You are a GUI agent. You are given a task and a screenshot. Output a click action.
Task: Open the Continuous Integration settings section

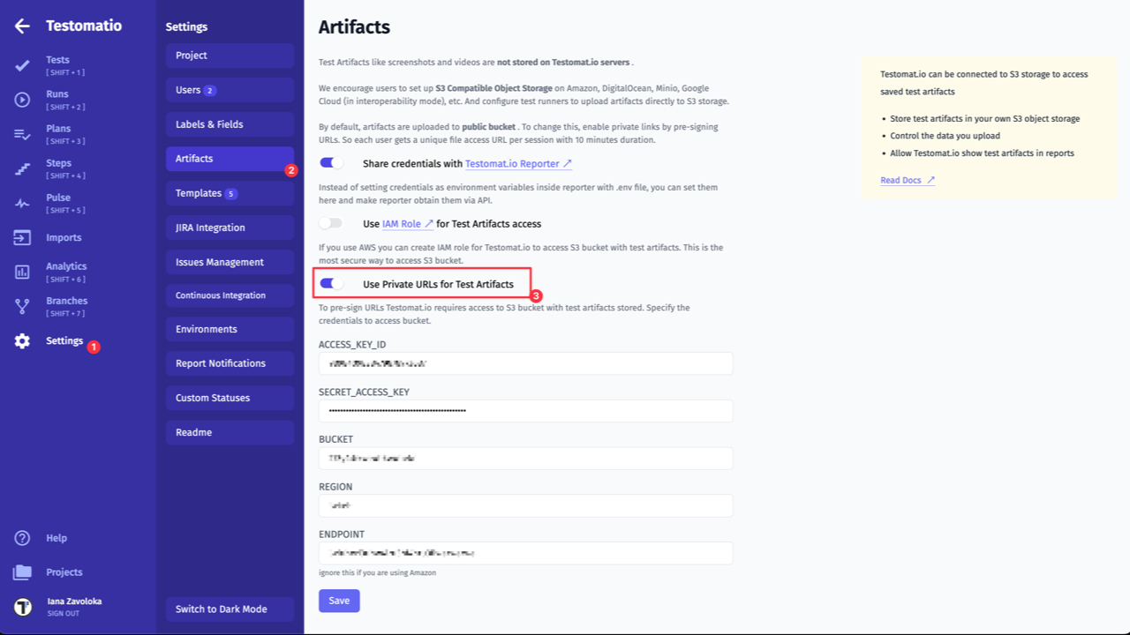(x=229, y=295)
